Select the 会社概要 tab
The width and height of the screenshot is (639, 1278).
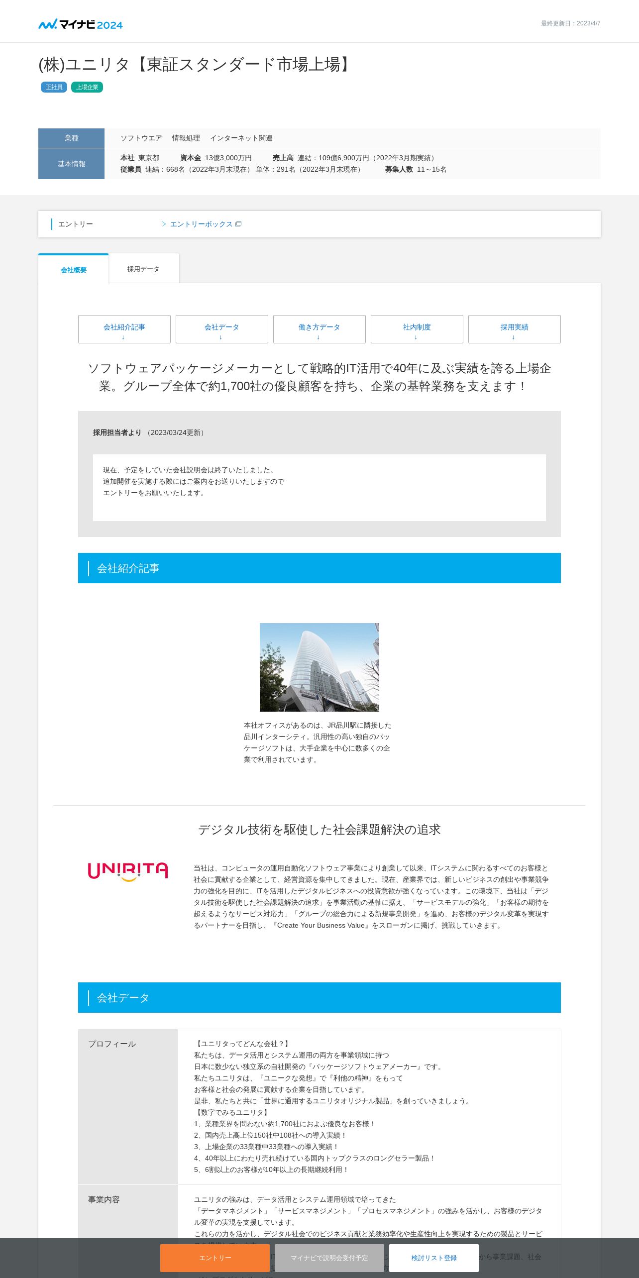pyautogui.click(x=74, y=269)
